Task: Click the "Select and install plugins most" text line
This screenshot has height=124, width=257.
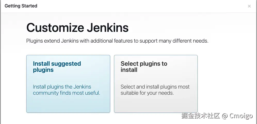Action: click(x=155, y=87)
